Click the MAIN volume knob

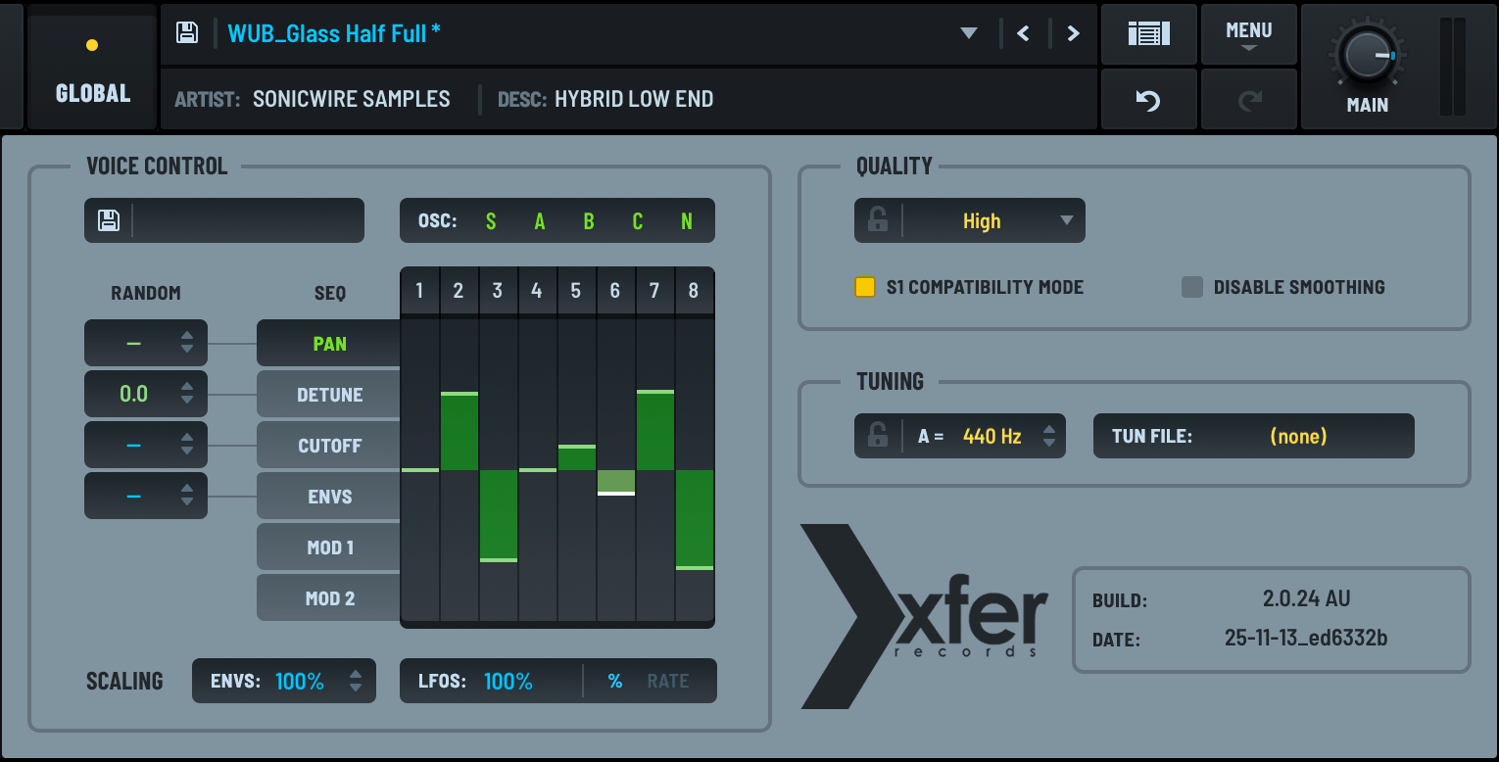[1367, 56]
